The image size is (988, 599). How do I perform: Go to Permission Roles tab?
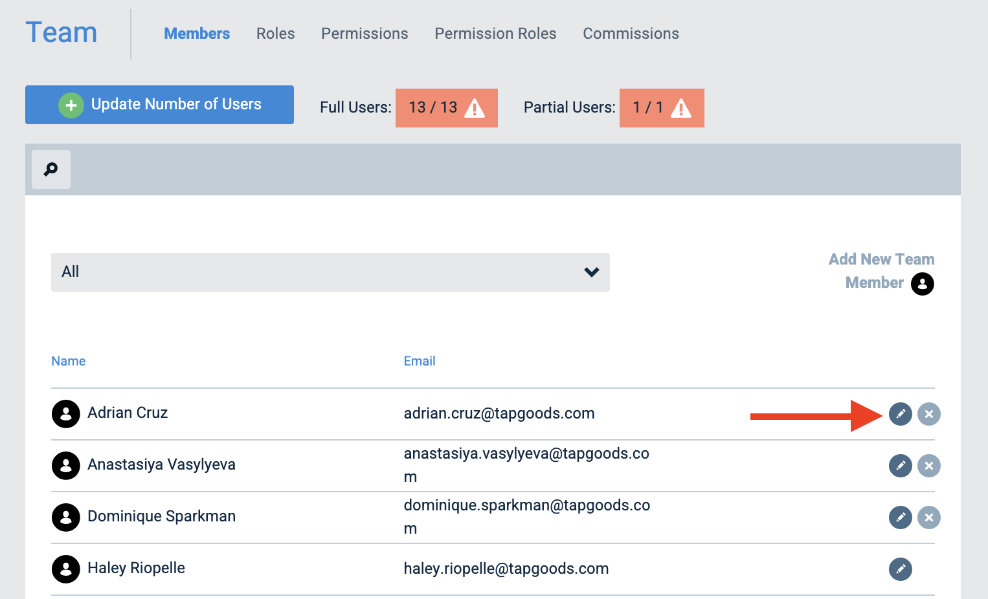(495, 34)
